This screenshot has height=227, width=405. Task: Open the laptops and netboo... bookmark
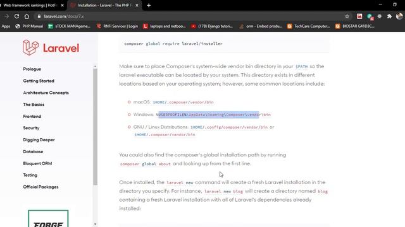tap(165, 26)
